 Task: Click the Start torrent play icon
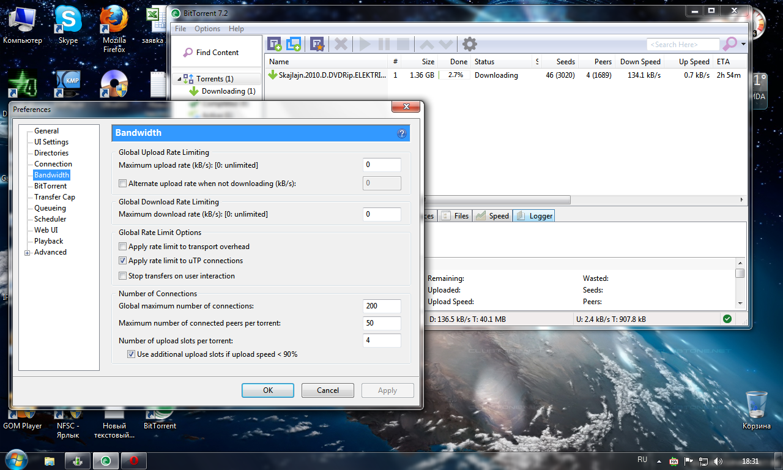365,44
